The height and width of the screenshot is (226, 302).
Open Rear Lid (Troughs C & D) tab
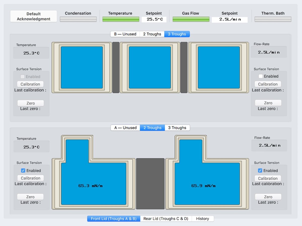[166, 219]
